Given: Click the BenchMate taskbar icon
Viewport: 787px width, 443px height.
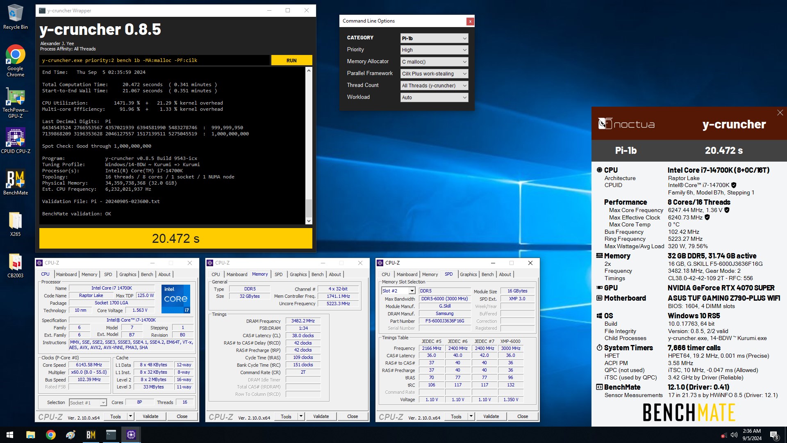Looking at the screenshot, I should tap(91, 435).
